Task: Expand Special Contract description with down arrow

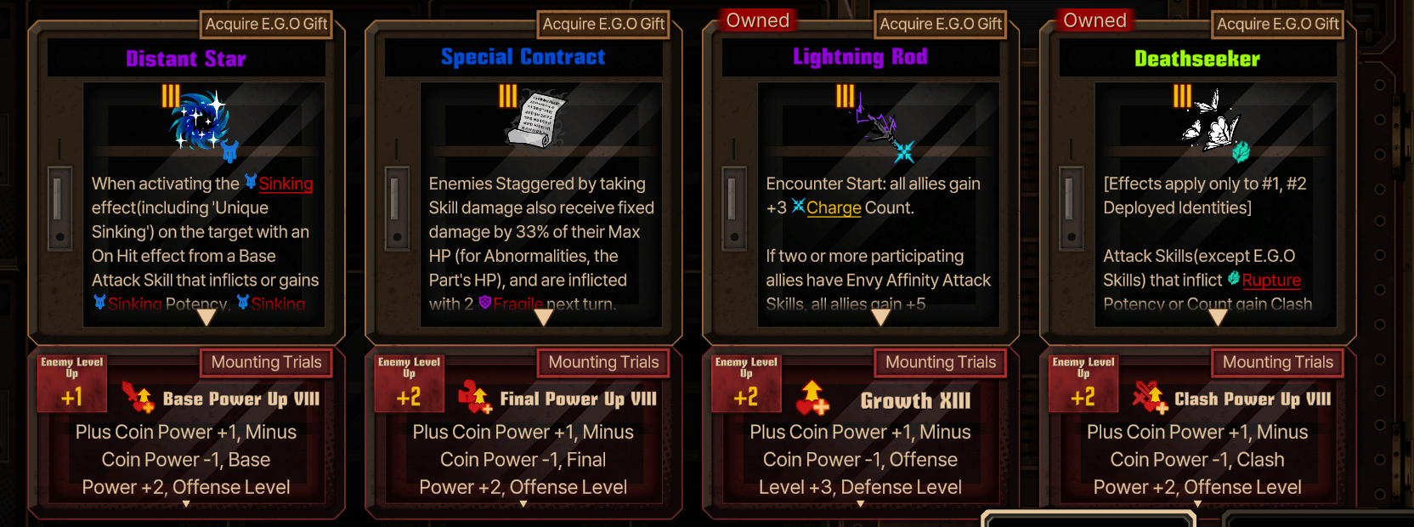Action: coord(544,318)
